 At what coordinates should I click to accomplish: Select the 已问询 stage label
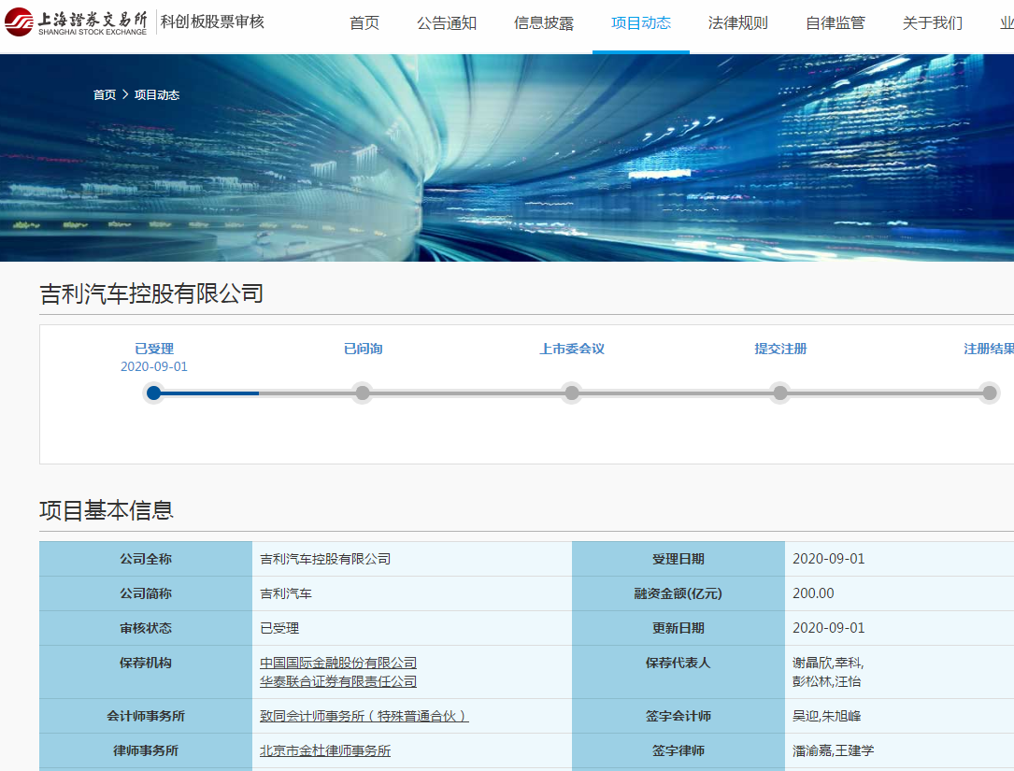click(x=363, y=349)
